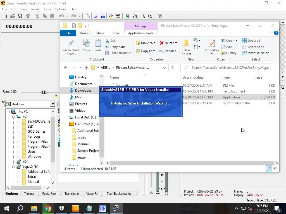The width and height of the screenshot is (286, 214).
Task: Toggle Ignore Event Grouping button
Action: click(118, 16)
